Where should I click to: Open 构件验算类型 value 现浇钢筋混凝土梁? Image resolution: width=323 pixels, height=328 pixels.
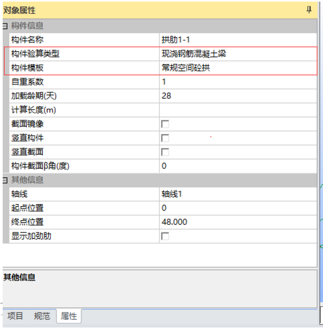click(x=238, y=54)
